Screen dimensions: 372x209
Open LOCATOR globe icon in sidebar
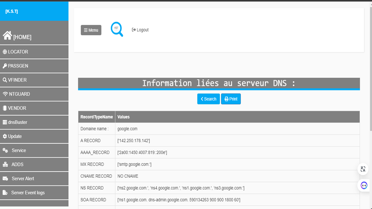click(5, 52)
